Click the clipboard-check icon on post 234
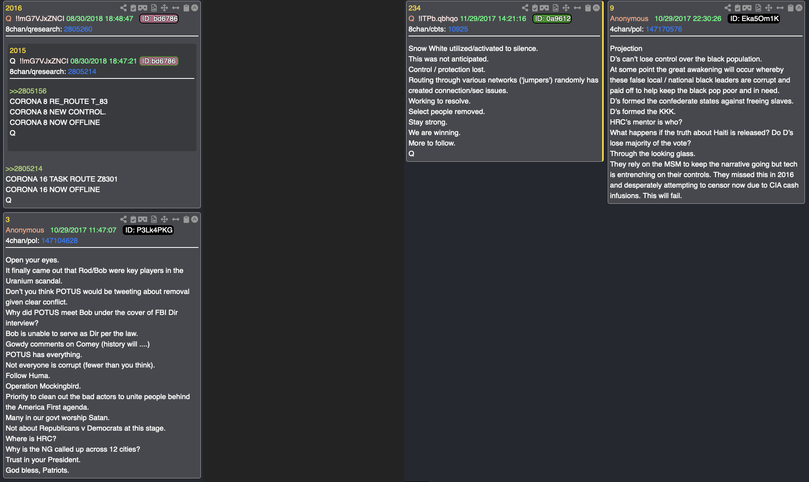The width and height of the screenshot is (809, 482). click(535, 8)
